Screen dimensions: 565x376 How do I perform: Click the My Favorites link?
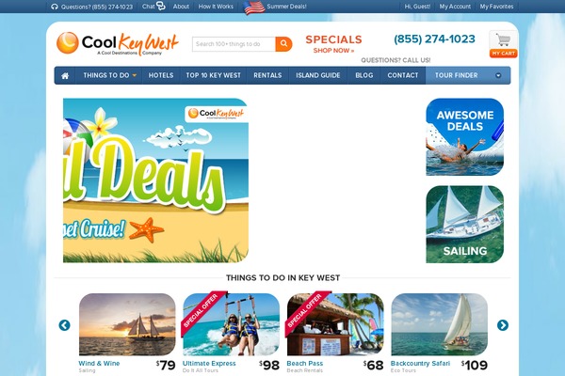click(x=496, y=7)
